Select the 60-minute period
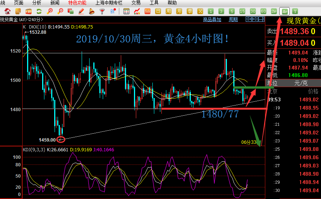The height and width of the screenshot is (199, 321). (263, 11)
